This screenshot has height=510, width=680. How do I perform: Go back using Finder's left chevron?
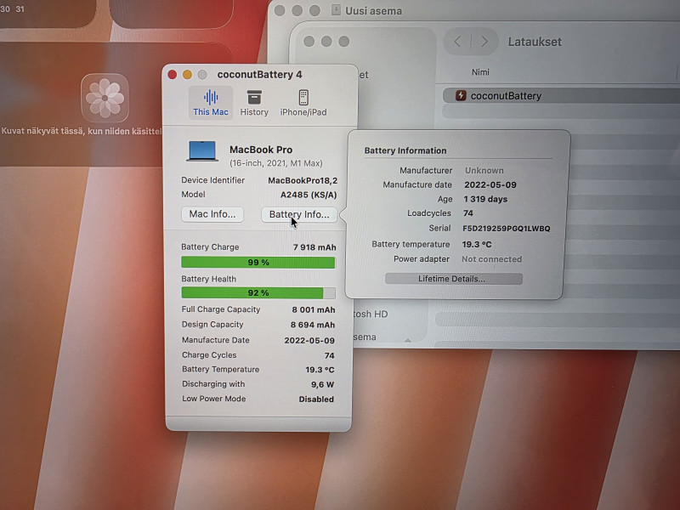[x=458, y=42]
